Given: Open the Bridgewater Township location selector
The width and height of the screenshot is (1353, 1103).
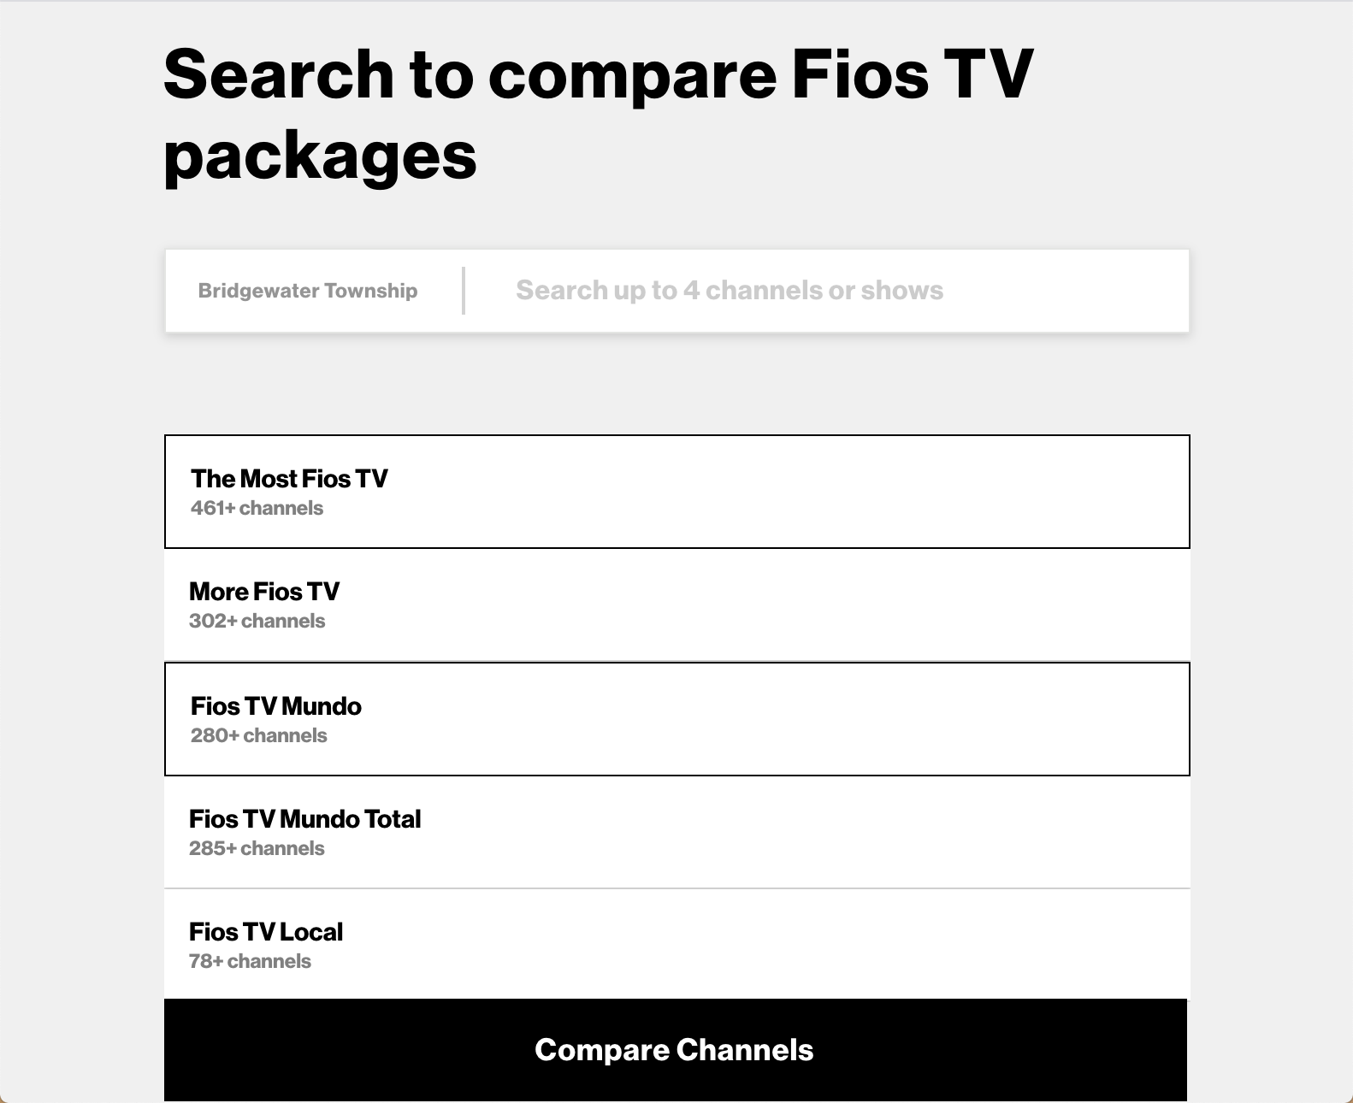Looking at the screenshot, I should pyautogui.click(x=307, y=290).
